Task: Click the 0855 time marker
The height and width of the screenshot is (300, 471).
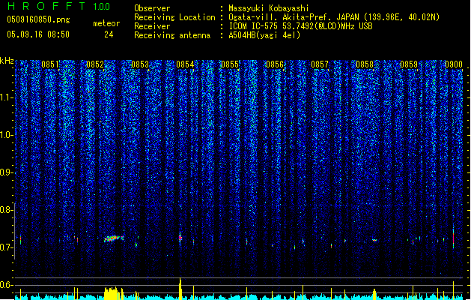Action: click(x=230, y=64)
